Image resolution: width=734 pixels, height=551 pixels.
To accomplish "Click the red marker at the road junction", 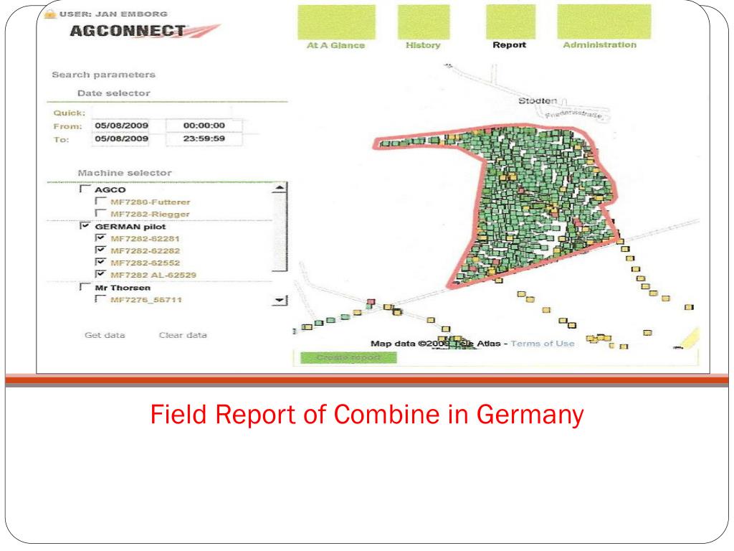I will 371,302.
